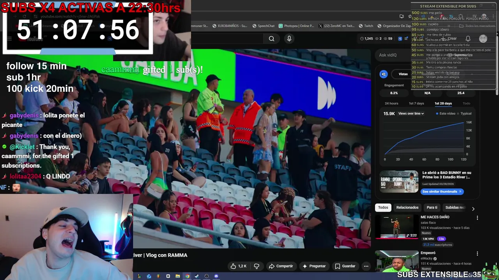
Task: Select the Relacionados filter chip
Action: [407, 208]
